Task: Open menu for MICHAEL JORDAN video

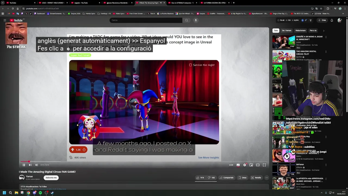Action: [326, 179]
